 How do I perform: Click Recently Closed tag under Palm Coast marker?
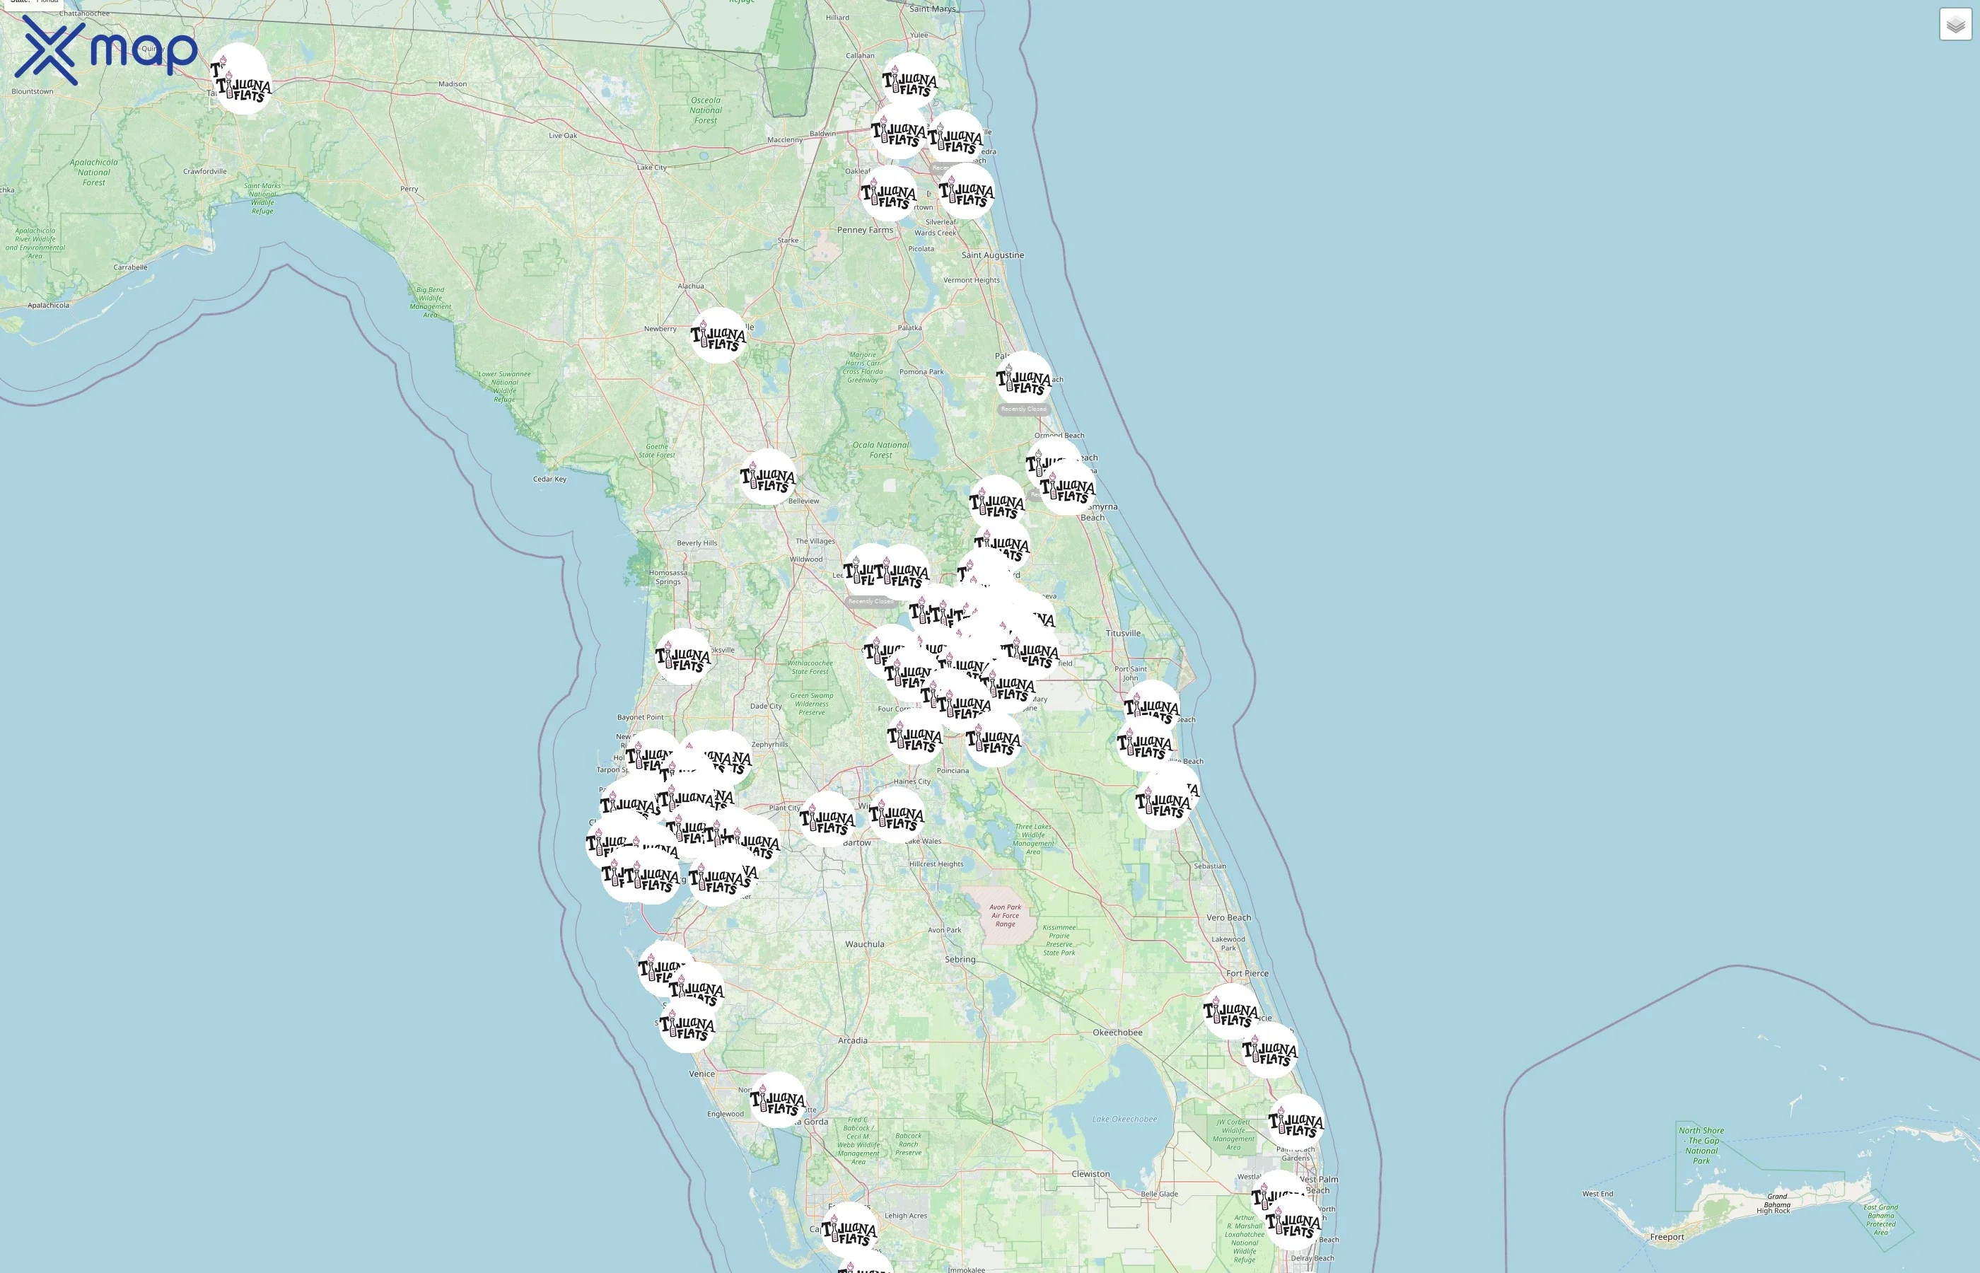click(x=1023, y=409)
